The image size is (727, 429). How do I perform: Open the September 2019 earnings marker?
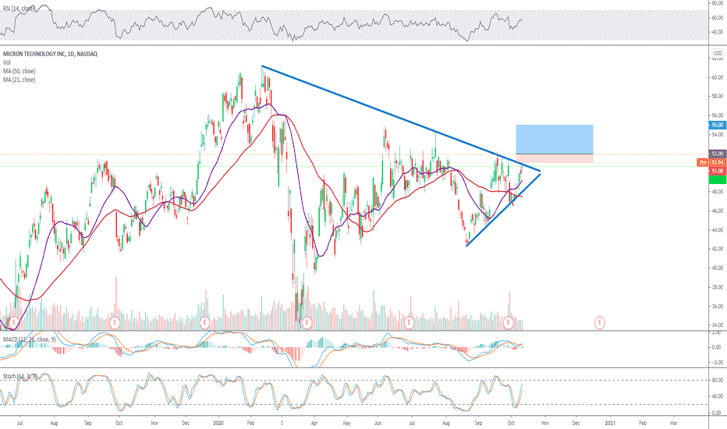point(115,322)
